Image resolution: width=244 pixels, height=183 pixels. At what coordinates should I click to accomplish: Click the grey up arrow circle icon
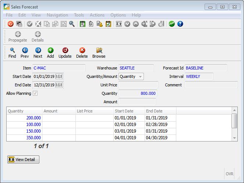(136, 24)
